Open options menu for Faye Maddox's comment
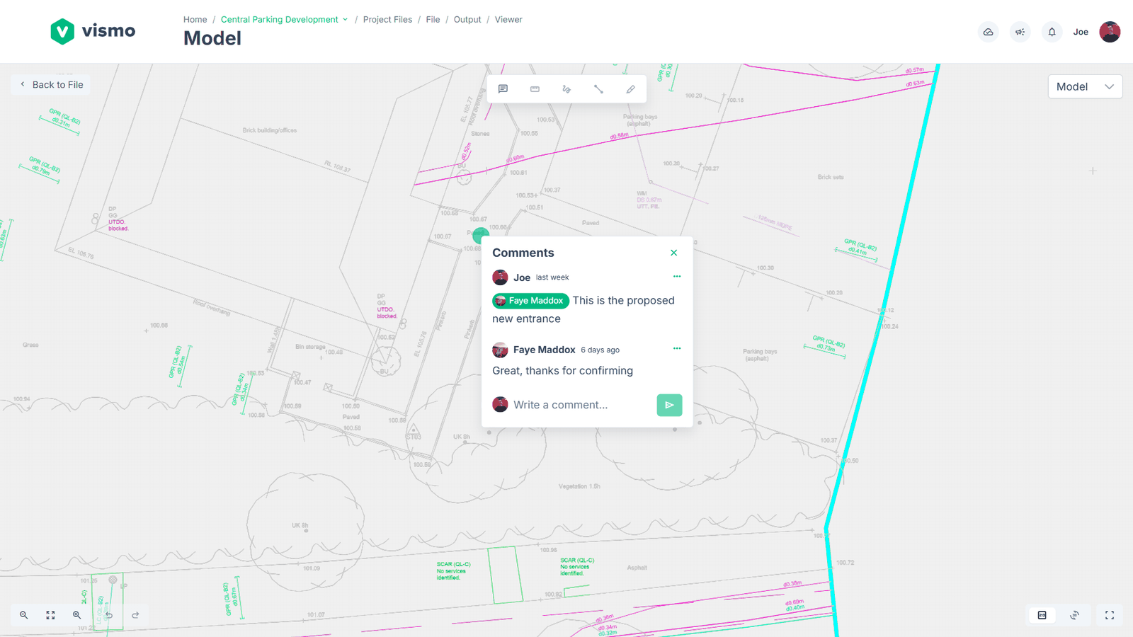The width and height of the screenshot is (1133, 637). click(x=677, y=348)
